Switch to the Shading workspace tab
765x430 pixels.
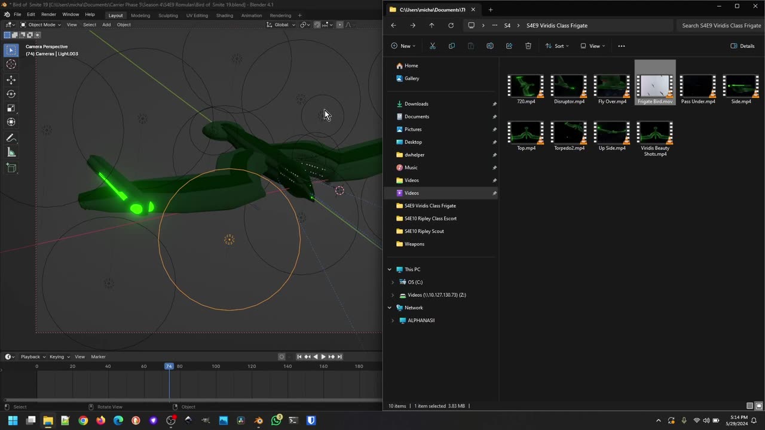pos(225,15)
